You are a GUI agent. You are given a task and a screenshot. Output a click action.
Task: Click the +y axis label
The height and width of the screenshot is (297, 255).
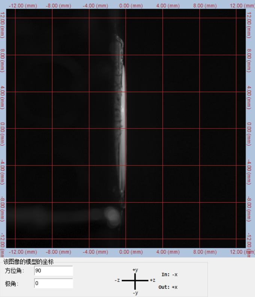point(136,270)
